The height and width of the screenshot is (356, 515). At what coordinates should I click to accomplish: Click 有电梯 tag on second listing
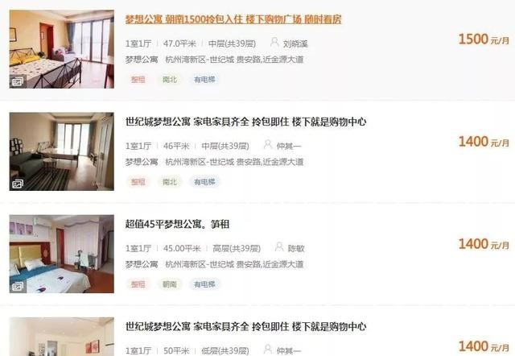[x=204, y=182]
